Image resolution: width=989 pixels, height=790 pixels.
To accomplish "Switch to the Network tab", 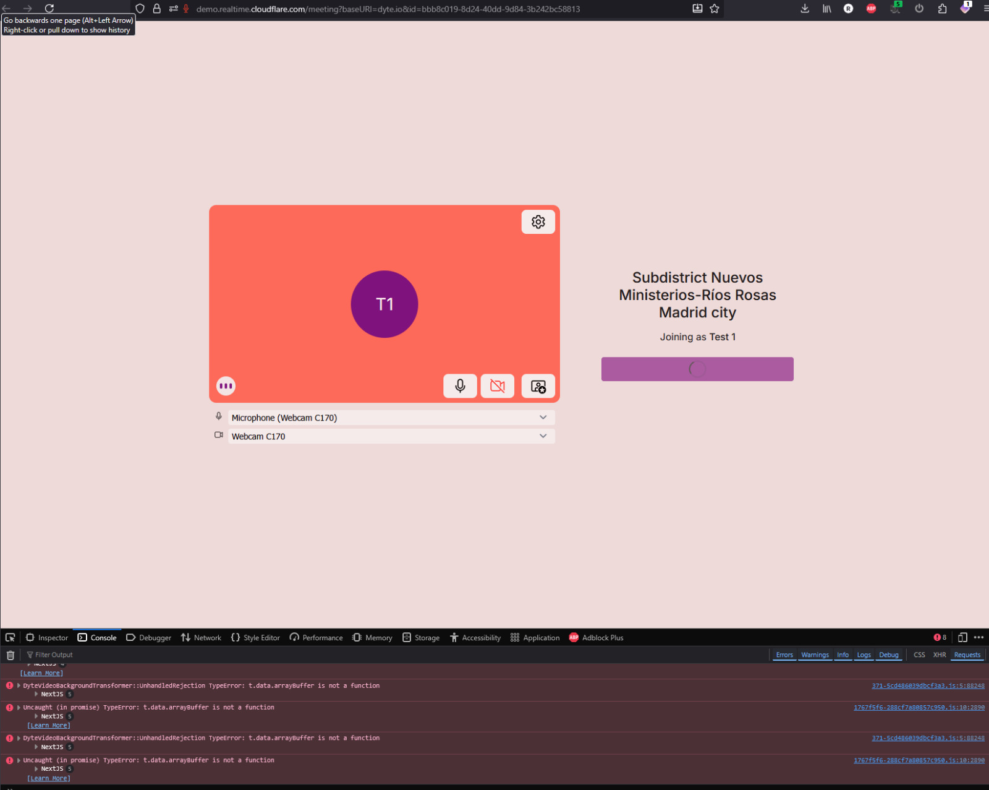I will pyautogui.click(x=201, y=638).
